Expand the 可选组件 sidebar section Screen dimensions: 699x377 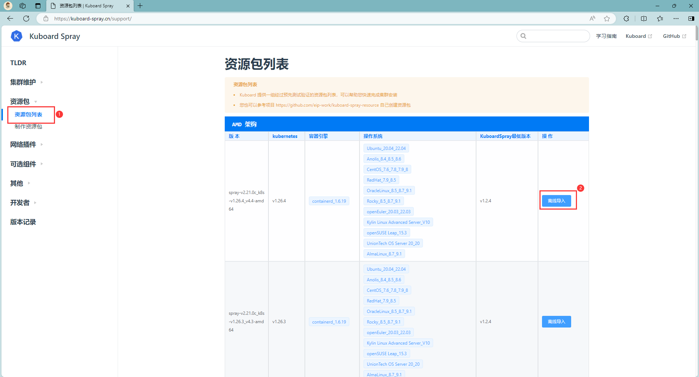[x=23, y=164]
